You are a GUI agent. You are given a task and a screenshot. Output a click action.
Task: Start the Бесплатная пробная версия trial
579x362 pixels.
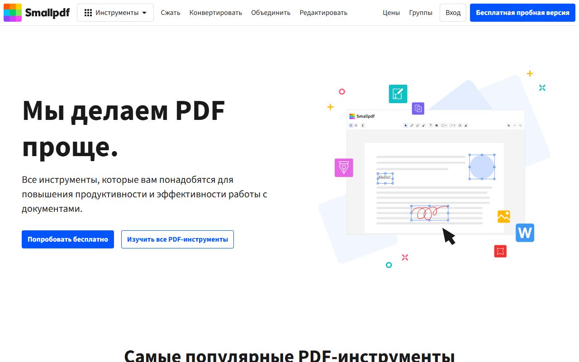click(522, 13)
